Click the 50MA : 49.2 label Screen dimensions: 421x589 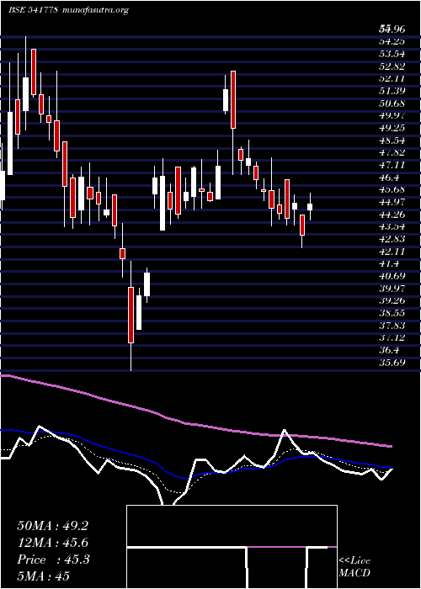pos(53,526)
